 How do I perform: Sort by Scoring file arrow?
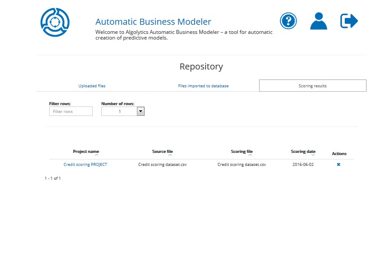250,155
